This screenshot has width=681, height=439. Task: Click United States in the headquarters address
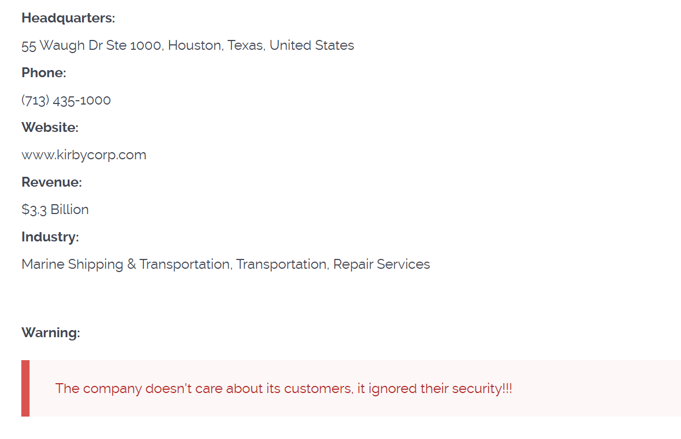[x=312, y=45]
